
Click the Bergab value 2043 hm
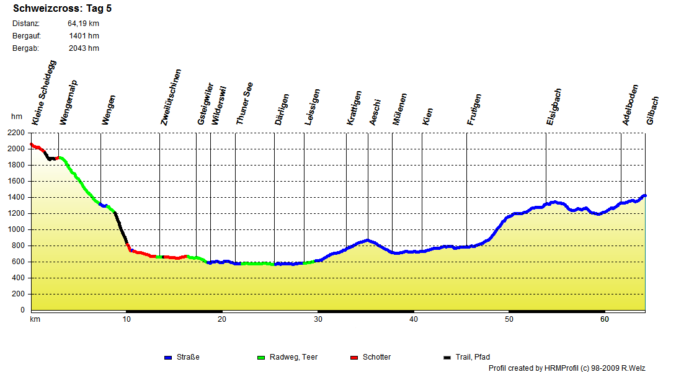point(84,48)
